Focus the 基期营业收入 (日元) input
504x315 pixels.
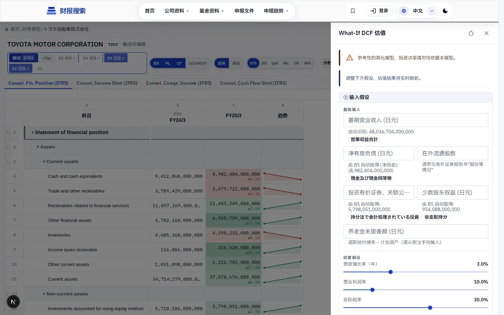pyautogui.click(x=416, y=120)
